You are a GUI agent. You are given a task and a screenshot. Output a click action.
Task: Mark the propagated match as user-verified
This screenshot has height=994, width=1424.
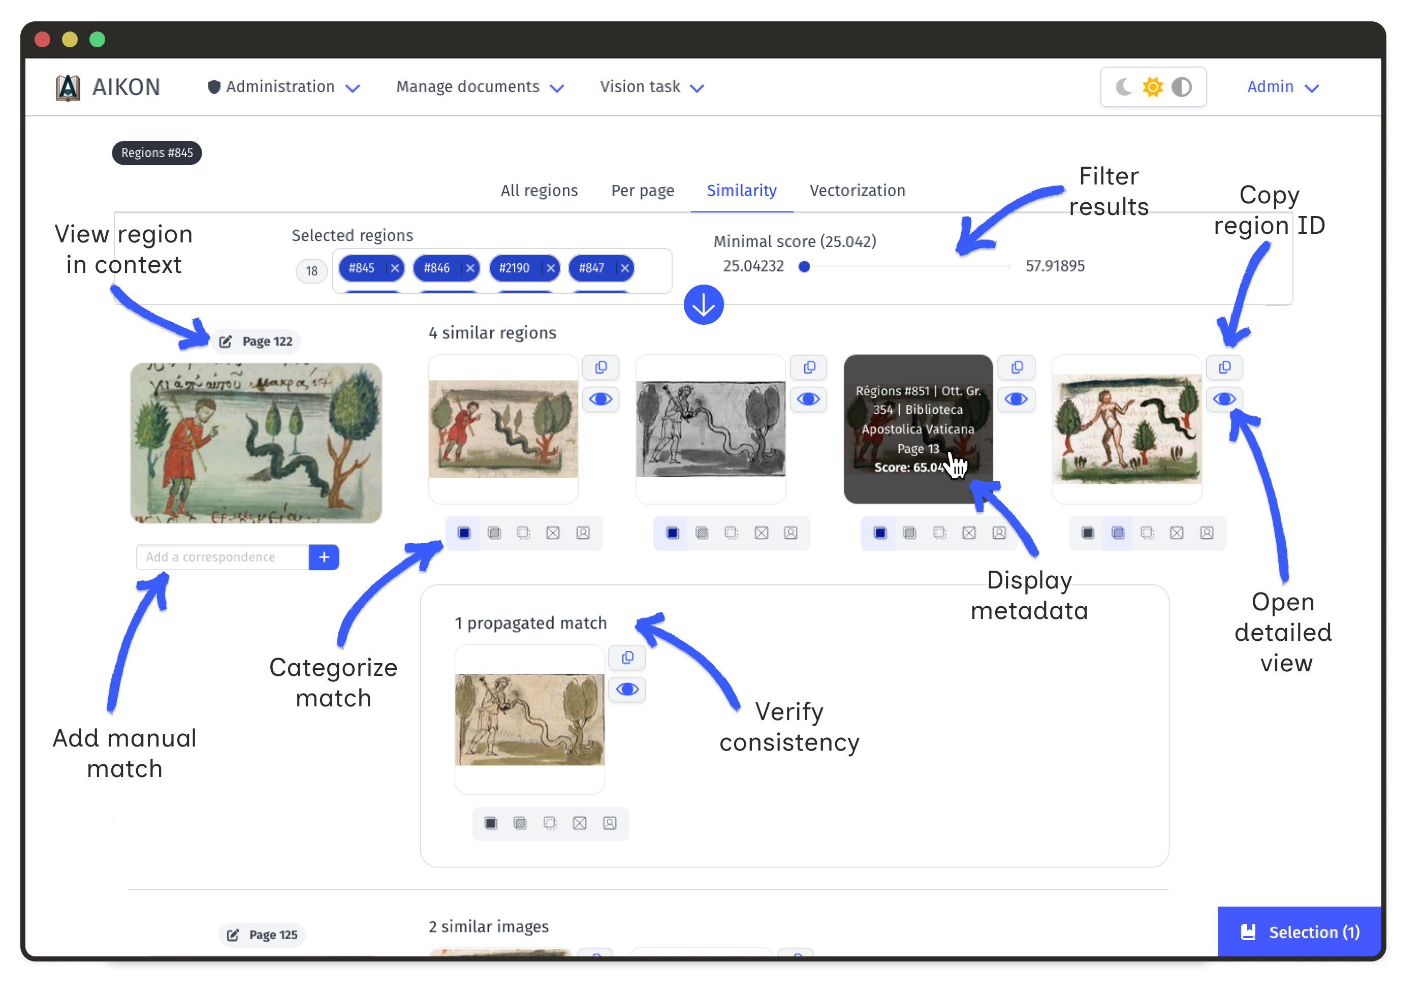coord(610,823)
